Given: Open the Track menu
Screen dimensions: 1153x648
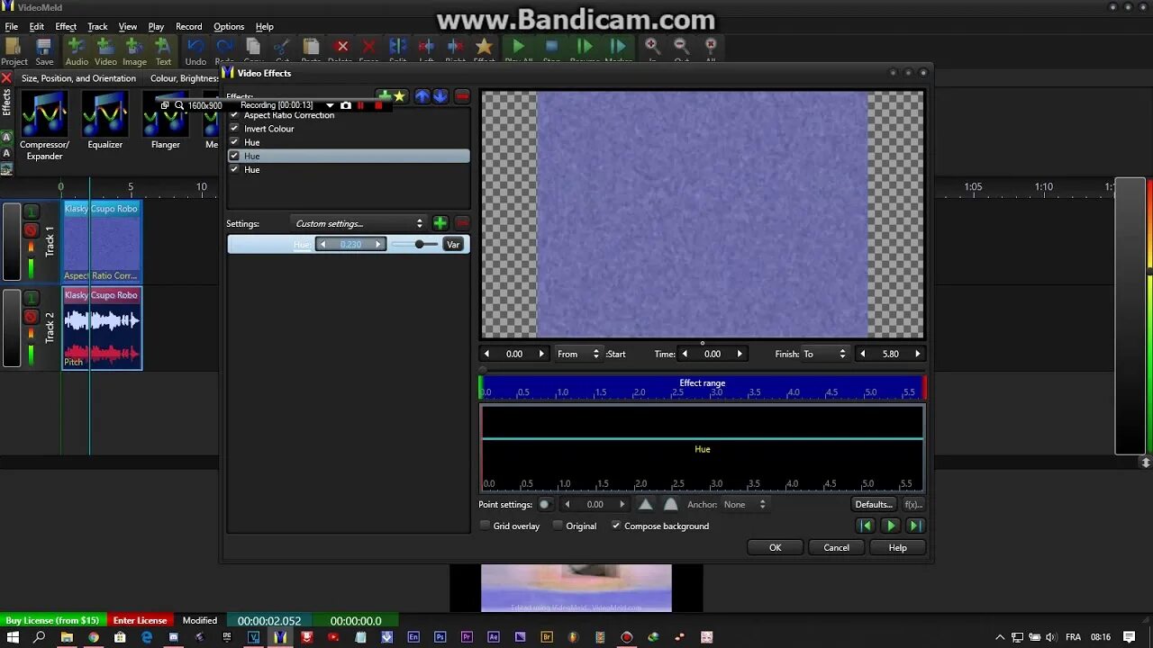Looking at the screenshot, I should (x=97, y=26).
